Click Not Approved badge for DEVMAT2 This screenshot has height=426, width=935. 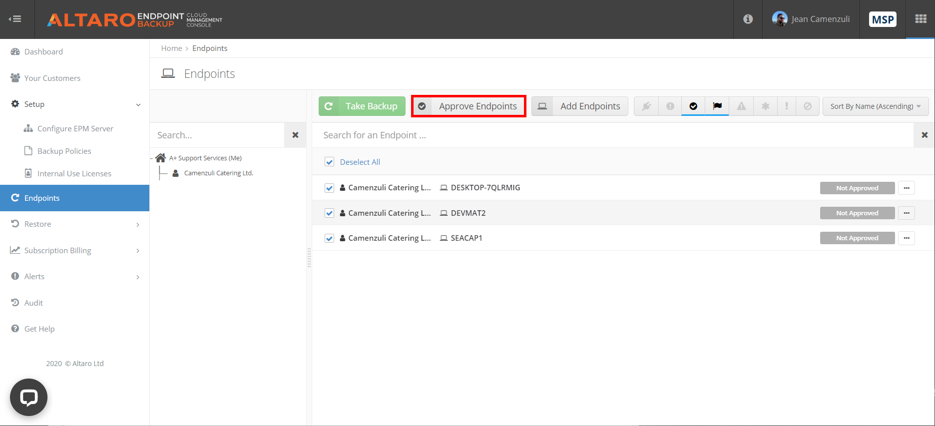(857, 213)
